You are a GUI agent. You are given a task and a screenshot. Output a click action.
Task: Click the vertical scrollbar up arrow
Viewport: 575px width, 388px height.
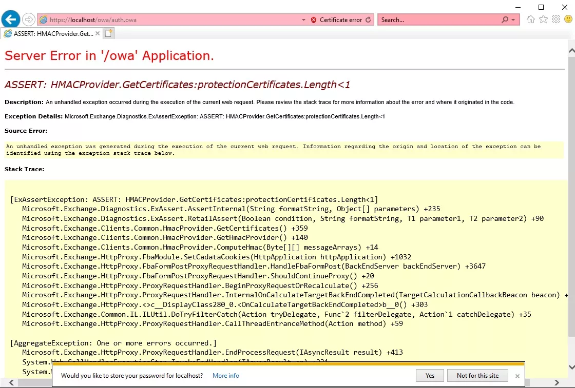pyautogui.click(x=571, y=51)
